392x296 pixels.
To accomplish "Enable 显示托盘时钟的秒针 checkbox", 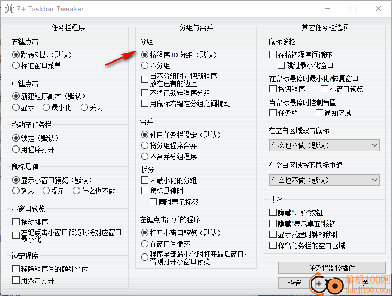I will point(273,234).
